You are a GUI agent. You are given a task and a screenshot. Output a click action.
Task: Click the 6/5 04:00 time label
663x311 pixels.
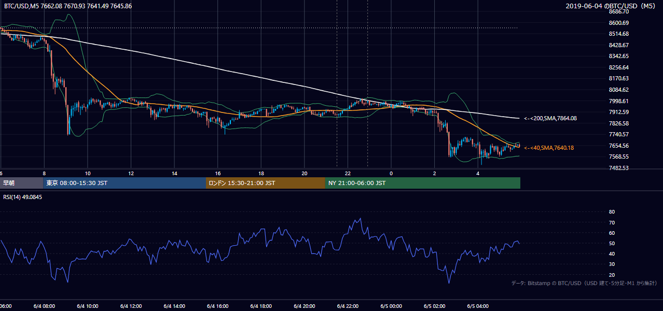(x=478, y=306)
